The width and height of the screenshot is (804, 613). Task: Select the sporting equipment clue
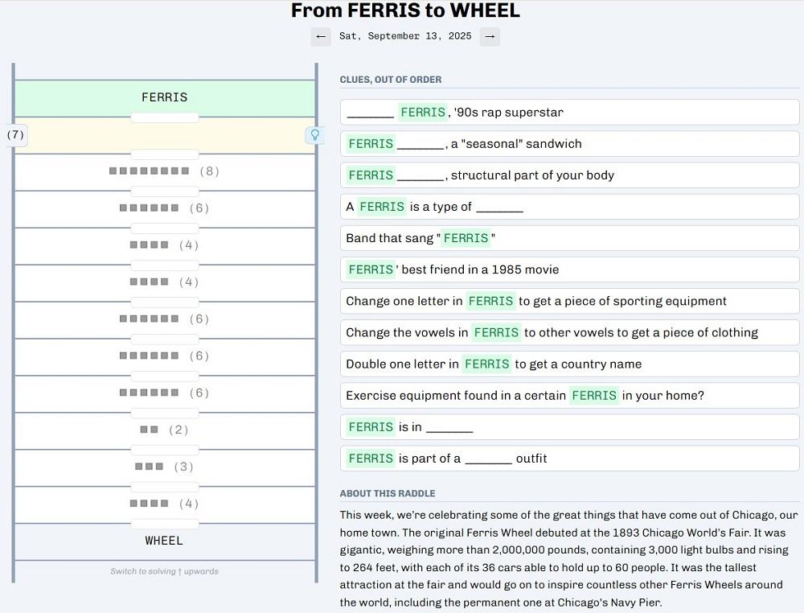click(x=569, y=301)
